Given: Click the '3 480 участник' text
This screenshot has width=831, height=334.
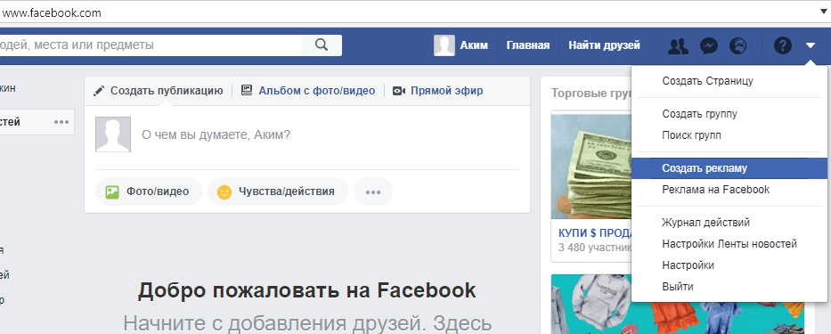Looking at the screenshot, I should (x=594, y=247).
